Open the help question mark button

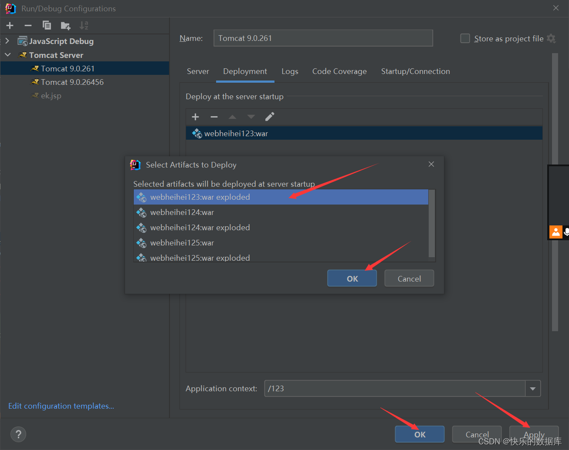point(18,434)
